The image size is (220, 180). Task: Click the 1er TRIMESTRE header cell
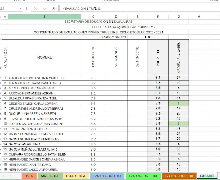click(93, 57)
